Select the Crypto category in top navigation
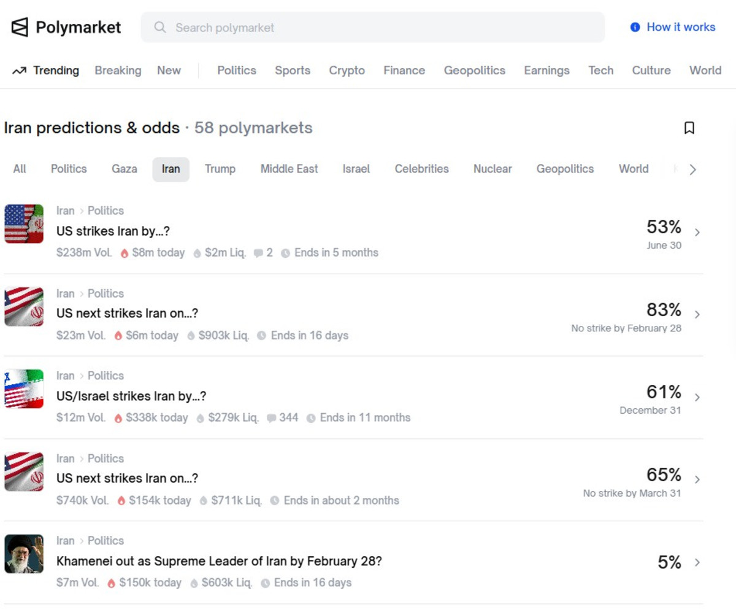Viewport: 736px width, 612px height. (347, 71)
